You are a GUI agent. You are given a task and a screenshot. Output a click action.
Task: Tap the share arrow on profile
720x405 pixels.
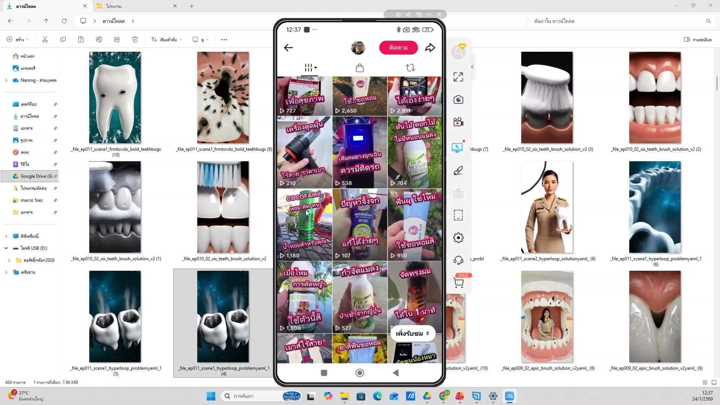[x=430, y=48]
